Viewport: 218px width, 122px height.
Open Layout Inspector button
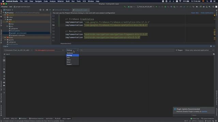[208, 119]
